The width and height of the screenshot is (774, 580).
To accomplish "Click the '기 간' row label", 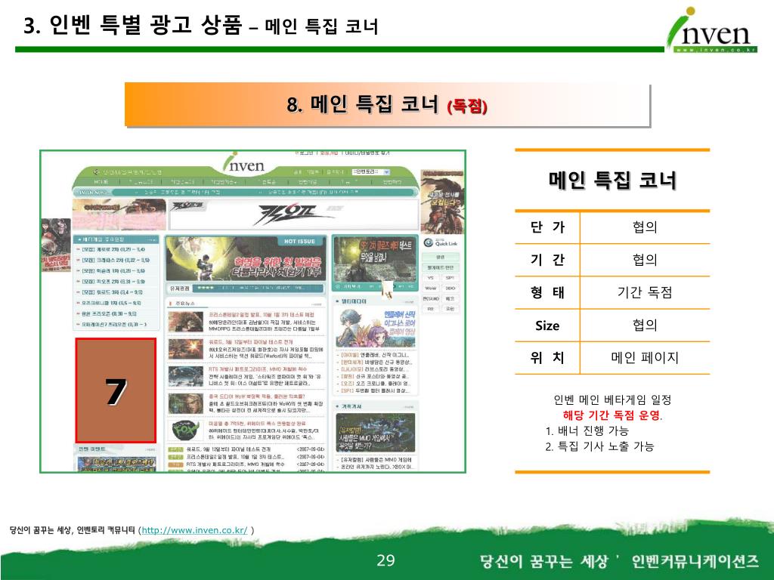I will tap(547, 260).
